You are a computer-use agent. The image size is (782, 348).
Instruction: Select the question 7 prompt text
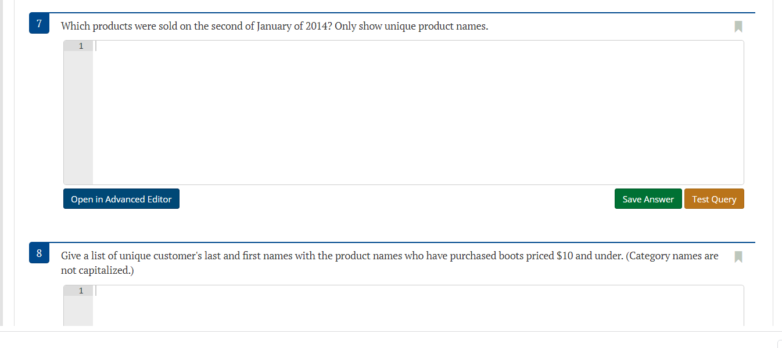(273, 26)
